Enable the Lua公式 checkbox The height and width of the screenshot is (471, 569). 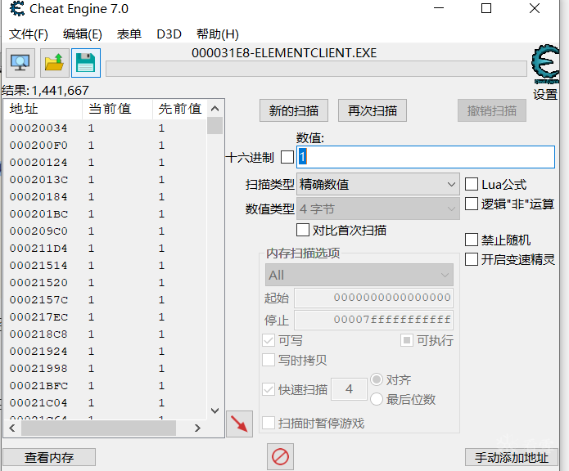click(472, 184)
